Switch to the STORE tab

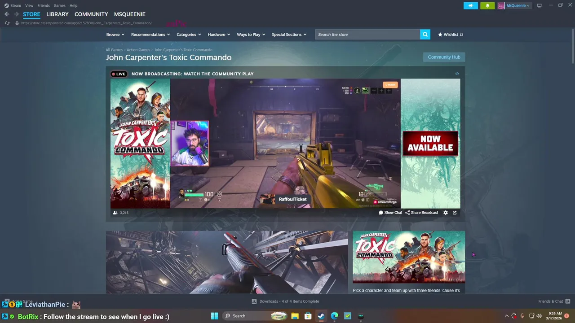pyautogui.click(x=31, y=14)
